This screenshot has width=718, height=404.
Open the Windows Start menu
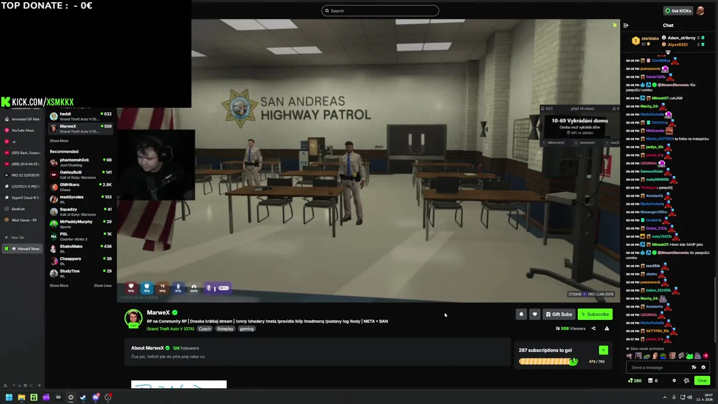pos(9,397)
